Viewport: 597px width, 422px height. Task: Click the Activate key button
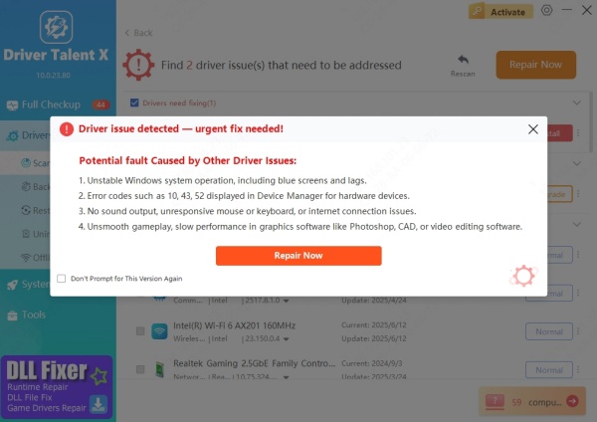coord(500,11)
